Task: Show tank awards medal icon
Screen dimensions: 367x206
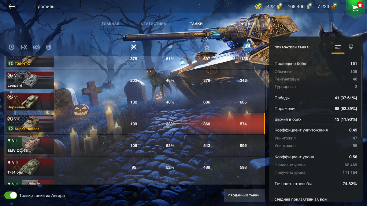Action: coord(351,47)
